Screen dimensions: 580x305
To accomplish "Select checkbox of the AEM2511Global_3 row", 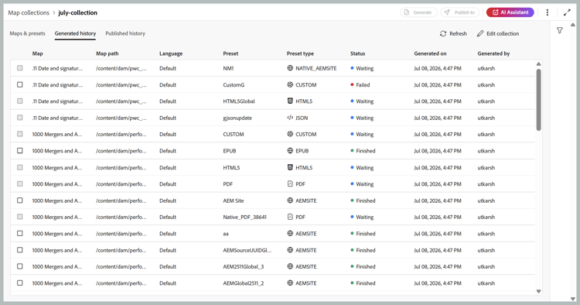I will point(20,266).
